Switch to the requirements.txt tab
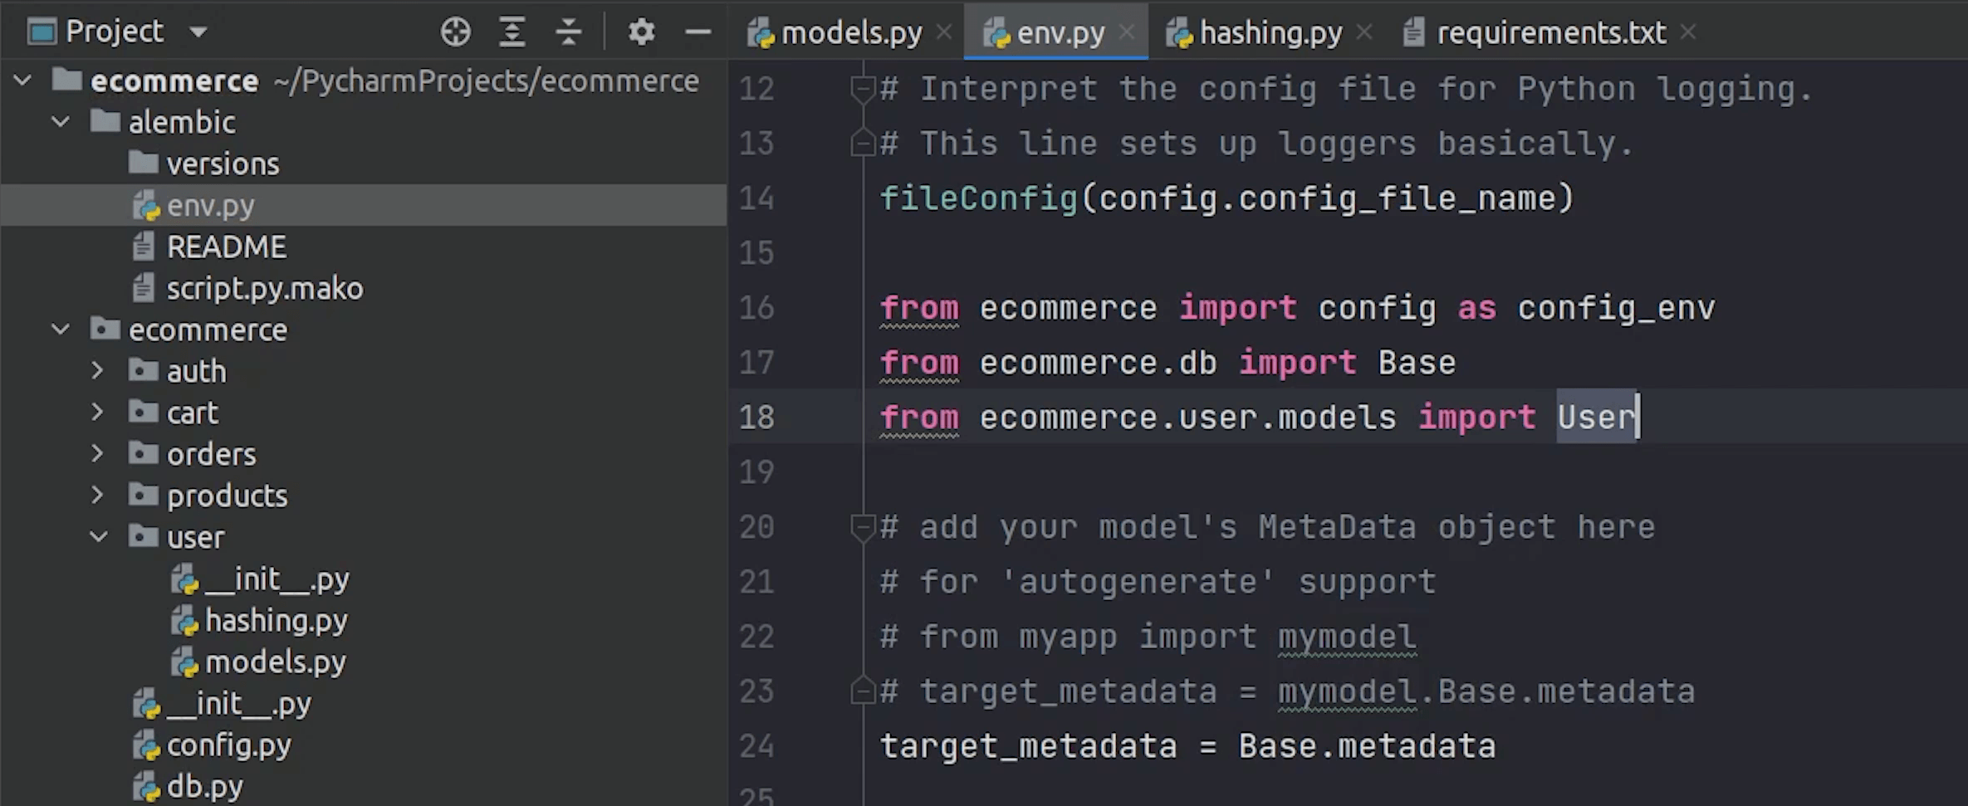Screen dimensions: 1968x806 coord(1550,33)
